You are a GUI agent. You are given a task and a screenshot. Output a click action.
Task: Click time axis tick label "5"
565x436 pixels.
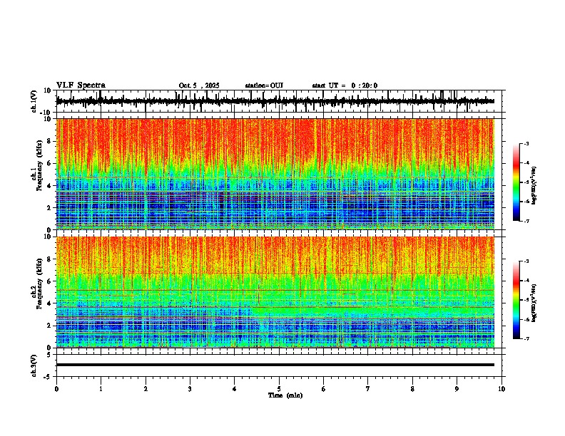(x=279, y=389)
